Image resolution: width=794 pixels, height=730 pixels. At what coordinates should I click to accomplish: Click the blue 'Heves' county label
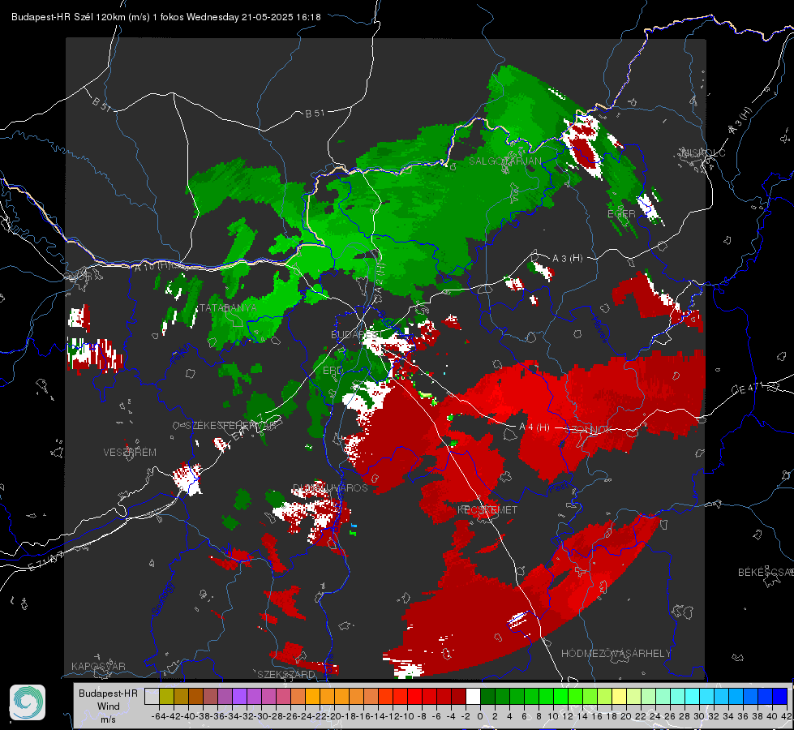pyautogui.click(x=599, y=330)
